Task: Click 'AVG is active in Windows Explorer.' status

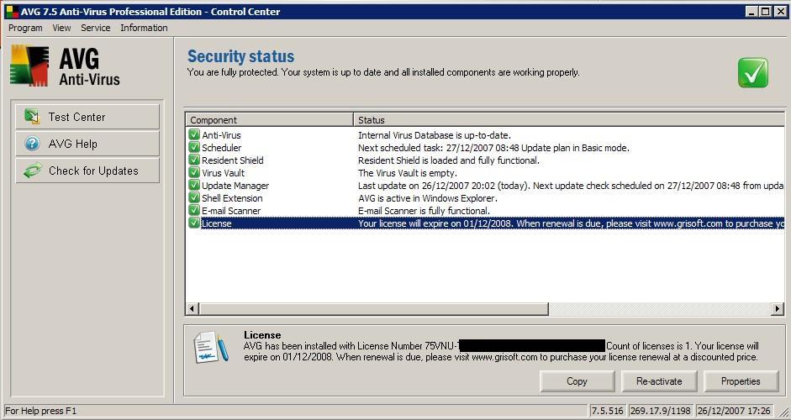Action: [x=428, y=198]
